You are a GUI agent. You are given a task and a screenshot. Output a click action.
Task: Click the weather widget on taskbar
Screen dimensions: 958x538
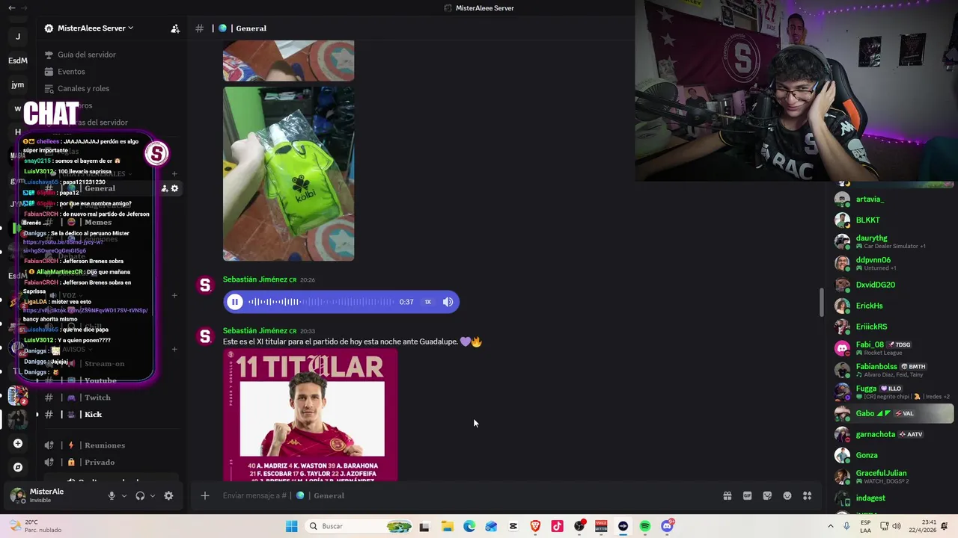coord(33,526)
